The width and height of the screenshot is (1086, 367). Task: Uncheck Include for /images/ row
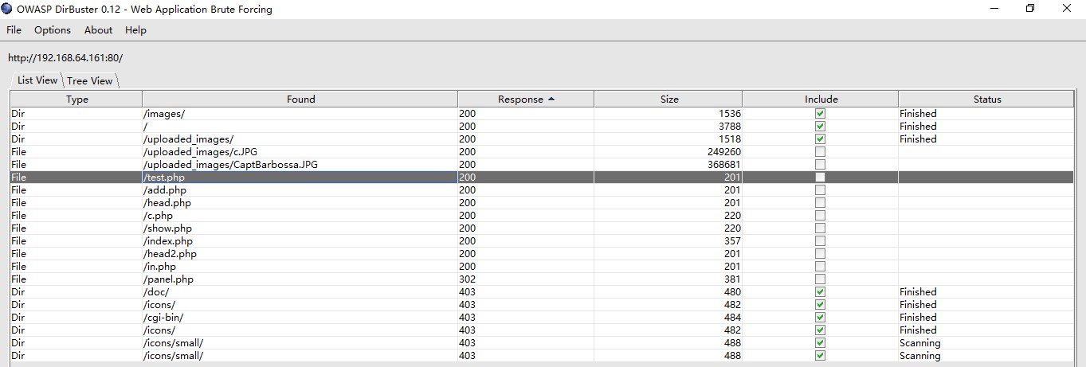click(x=821, y=114)
